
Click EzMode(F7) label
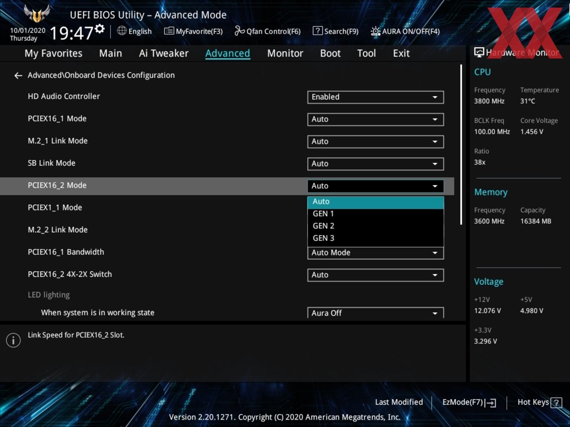(x=463, y=402)
